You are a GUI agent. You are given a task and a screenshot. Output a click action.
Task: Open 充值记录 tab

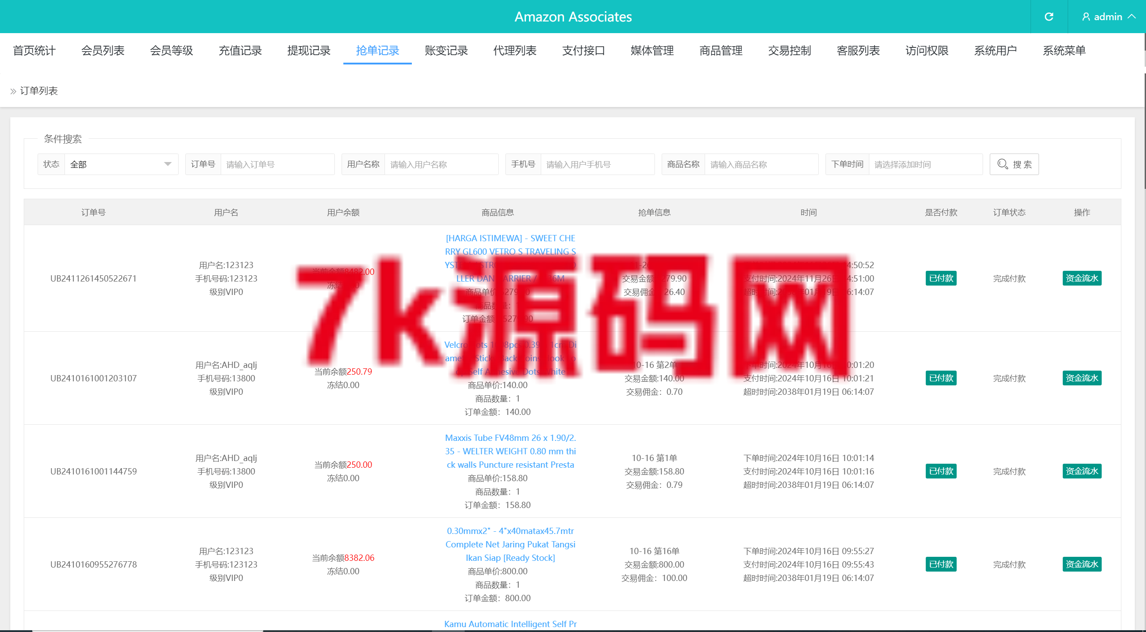[240, 51]
